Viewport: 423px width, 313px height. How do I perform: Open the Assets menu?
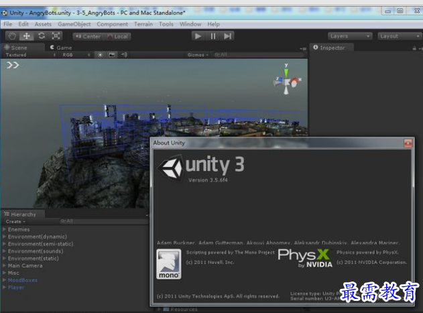pyautogui.click(x=43, y=24)
